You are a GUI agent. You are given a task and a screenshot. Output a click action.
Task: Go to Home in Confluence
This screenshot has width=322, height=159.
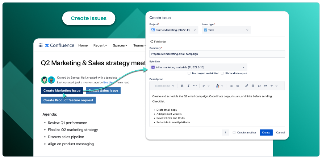(x=83, y=45)
